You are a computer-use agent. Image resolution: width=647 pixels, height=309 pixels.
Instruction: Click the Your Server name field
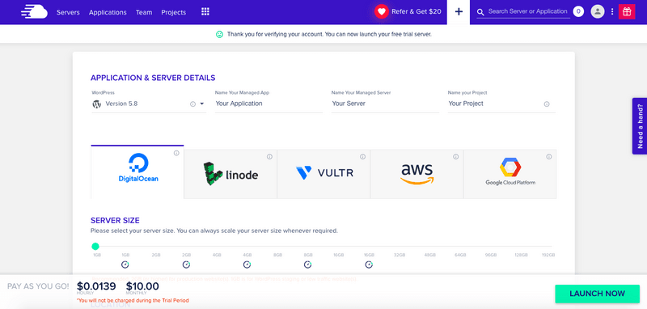pos(385,104)
